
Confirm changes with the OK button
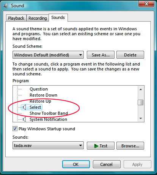(x=76, y=164)
